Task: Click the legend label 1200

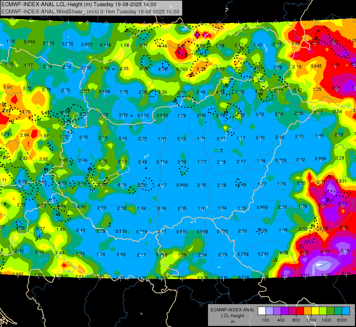Action: [311, 320]
